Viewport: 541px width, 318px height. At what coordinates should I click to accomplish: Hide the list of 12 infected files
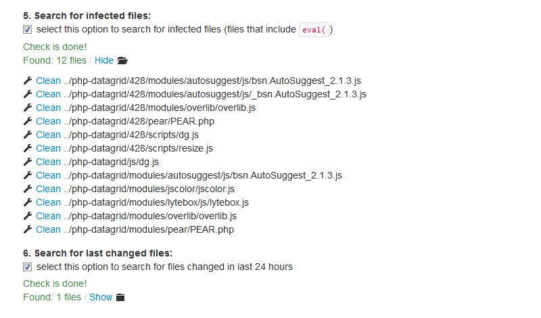[104, 60]
